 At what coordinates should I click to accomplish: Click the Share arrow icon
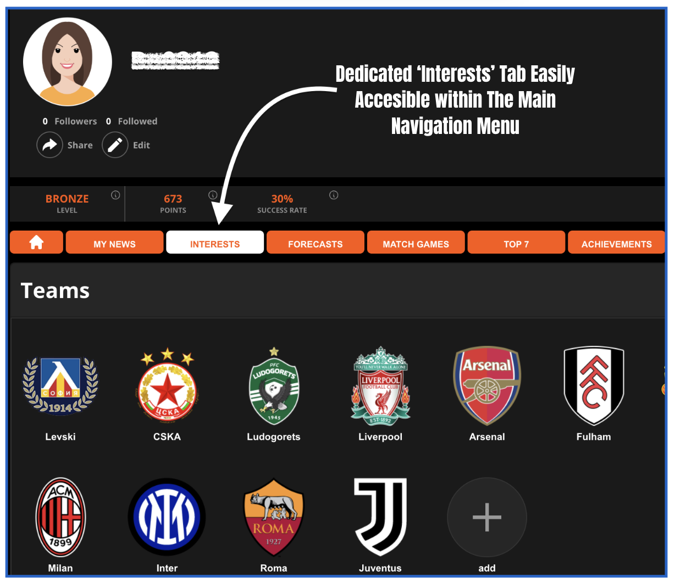[49, 145]
